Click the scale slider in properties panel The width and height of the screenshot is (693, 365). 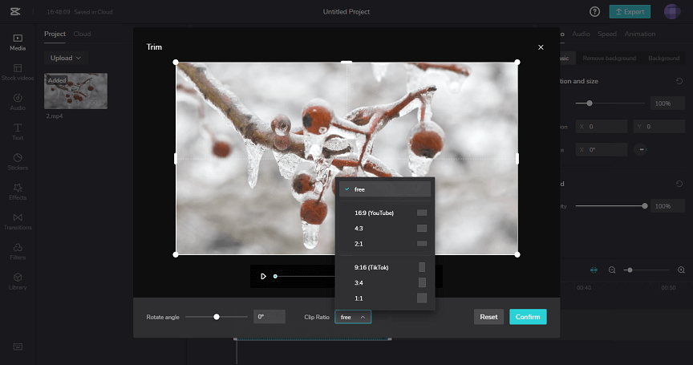(x=610, y=103)
